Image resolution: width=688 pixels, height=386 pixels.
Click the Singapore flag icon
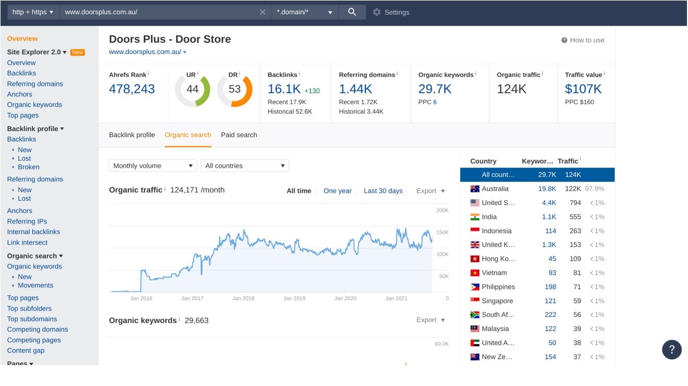pyautogui.click(x=475, y=301)
